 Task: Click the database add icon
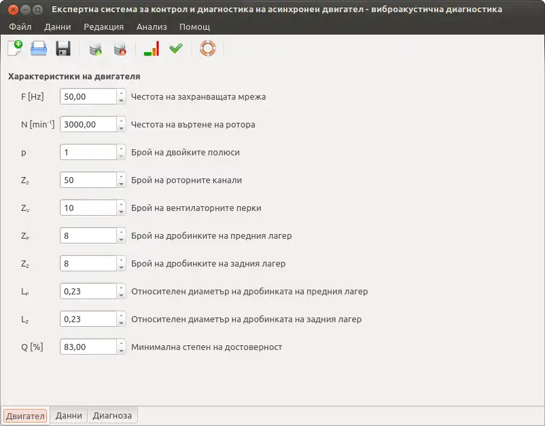(96, 49)
